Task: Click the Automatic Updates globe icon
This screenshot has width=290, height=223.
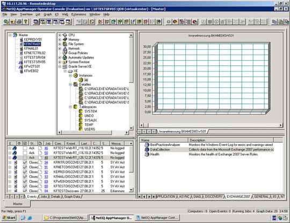Action: (x=65, y=57)
